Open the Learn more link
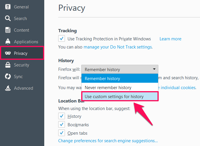This screenshot has height=146, width=200. click(x=170, y=39)
